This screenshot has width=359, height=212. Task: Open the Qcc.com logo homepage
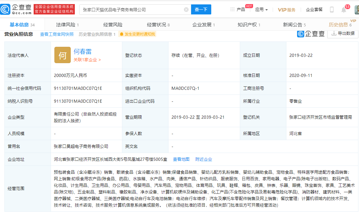pyautogui.click(x=16, y=9)
